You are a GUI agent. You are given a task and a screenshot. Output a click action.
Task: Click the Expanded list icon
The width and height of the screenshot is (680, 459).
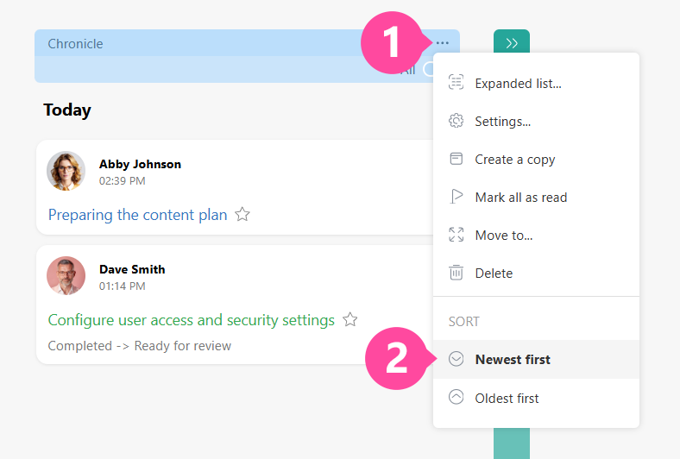pos(456,83)
